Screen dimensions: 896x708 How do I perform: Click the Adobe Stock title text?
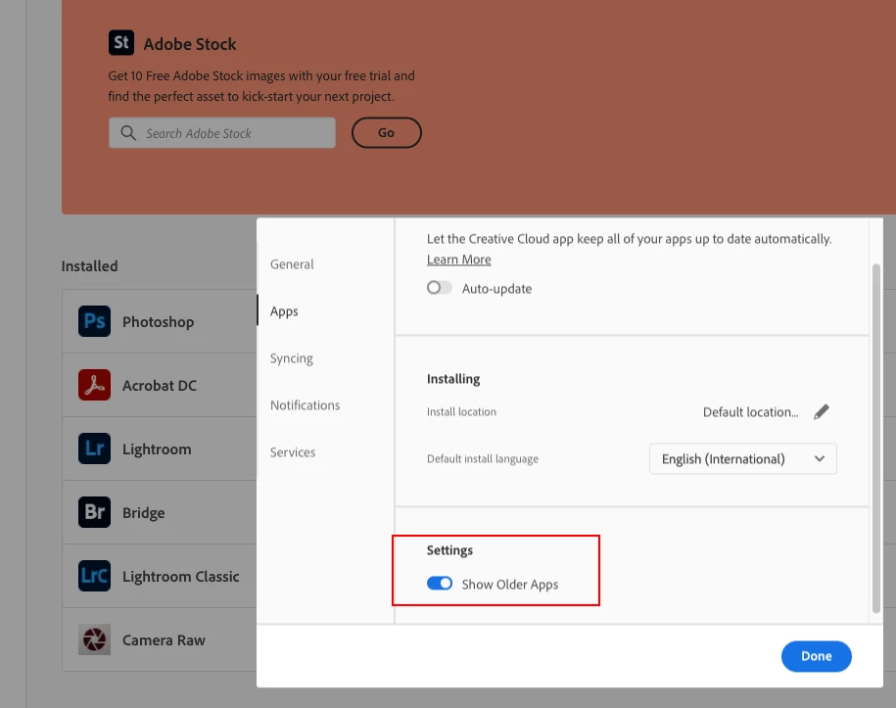click(x=190, y=44)
